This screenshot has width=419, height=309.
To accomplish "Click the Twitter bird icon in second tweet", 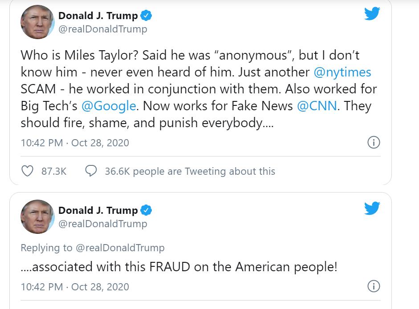I will point(372,208).
